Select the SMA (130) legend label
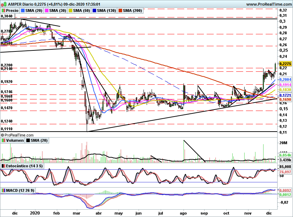This screenshot has height=217, width=293. click(x=107, y=10)
